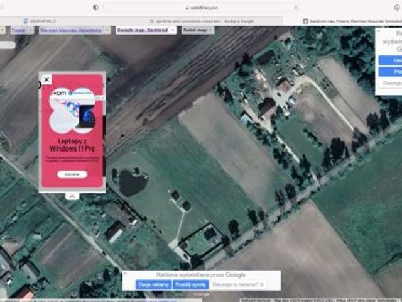Viewport: 402px width, 302px height.
Task: Expand the dropdown arrow next to Poland
Action: pos(31,30)
